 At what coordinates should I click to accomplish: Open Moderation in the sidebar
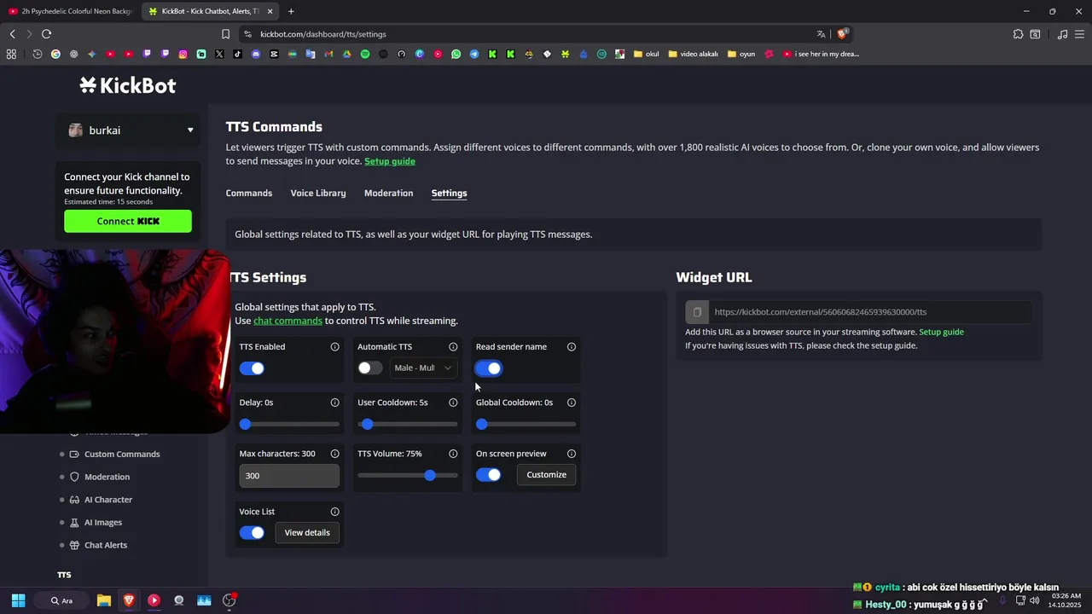pyautogui.click(x=107, y=477)
